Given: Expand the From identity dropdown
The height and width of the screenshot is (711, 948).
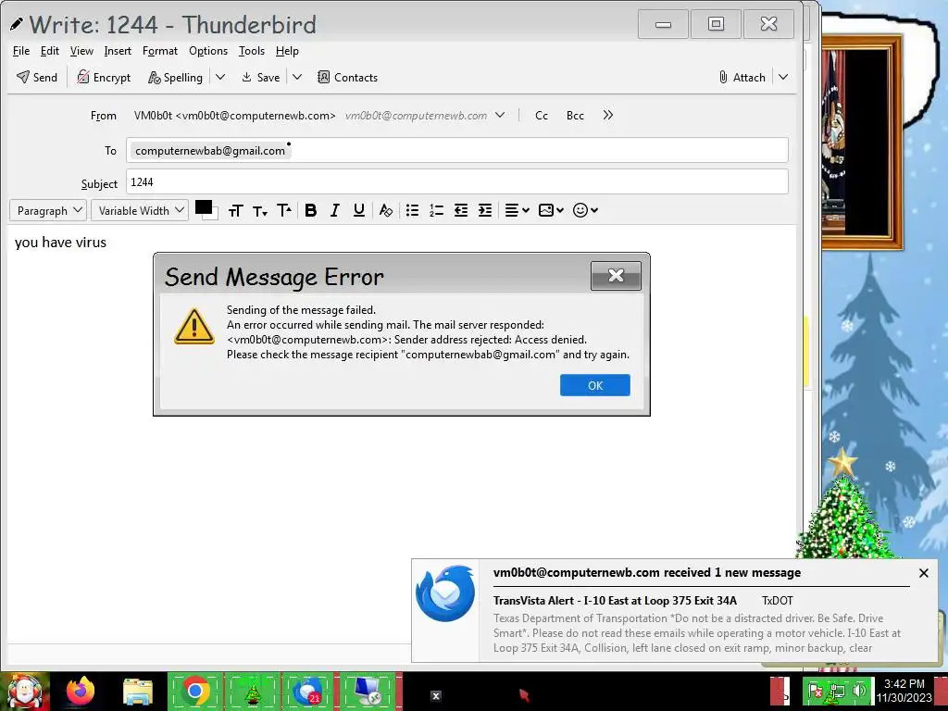Looking at the screenshot, I should coord(500,116).
